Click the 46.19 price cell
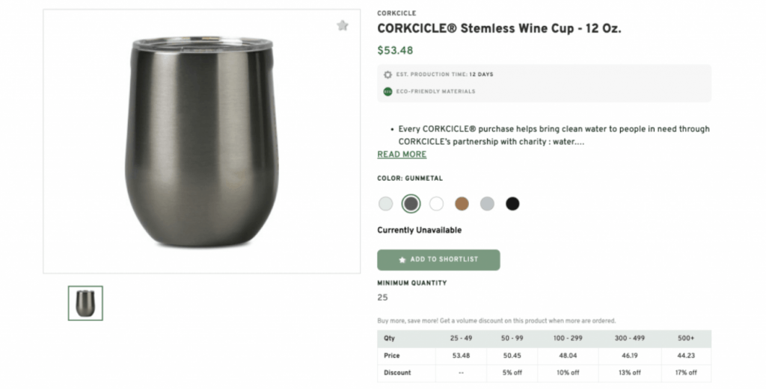Image resolution: width=766 pixels, height=389 pixels. 630,356
